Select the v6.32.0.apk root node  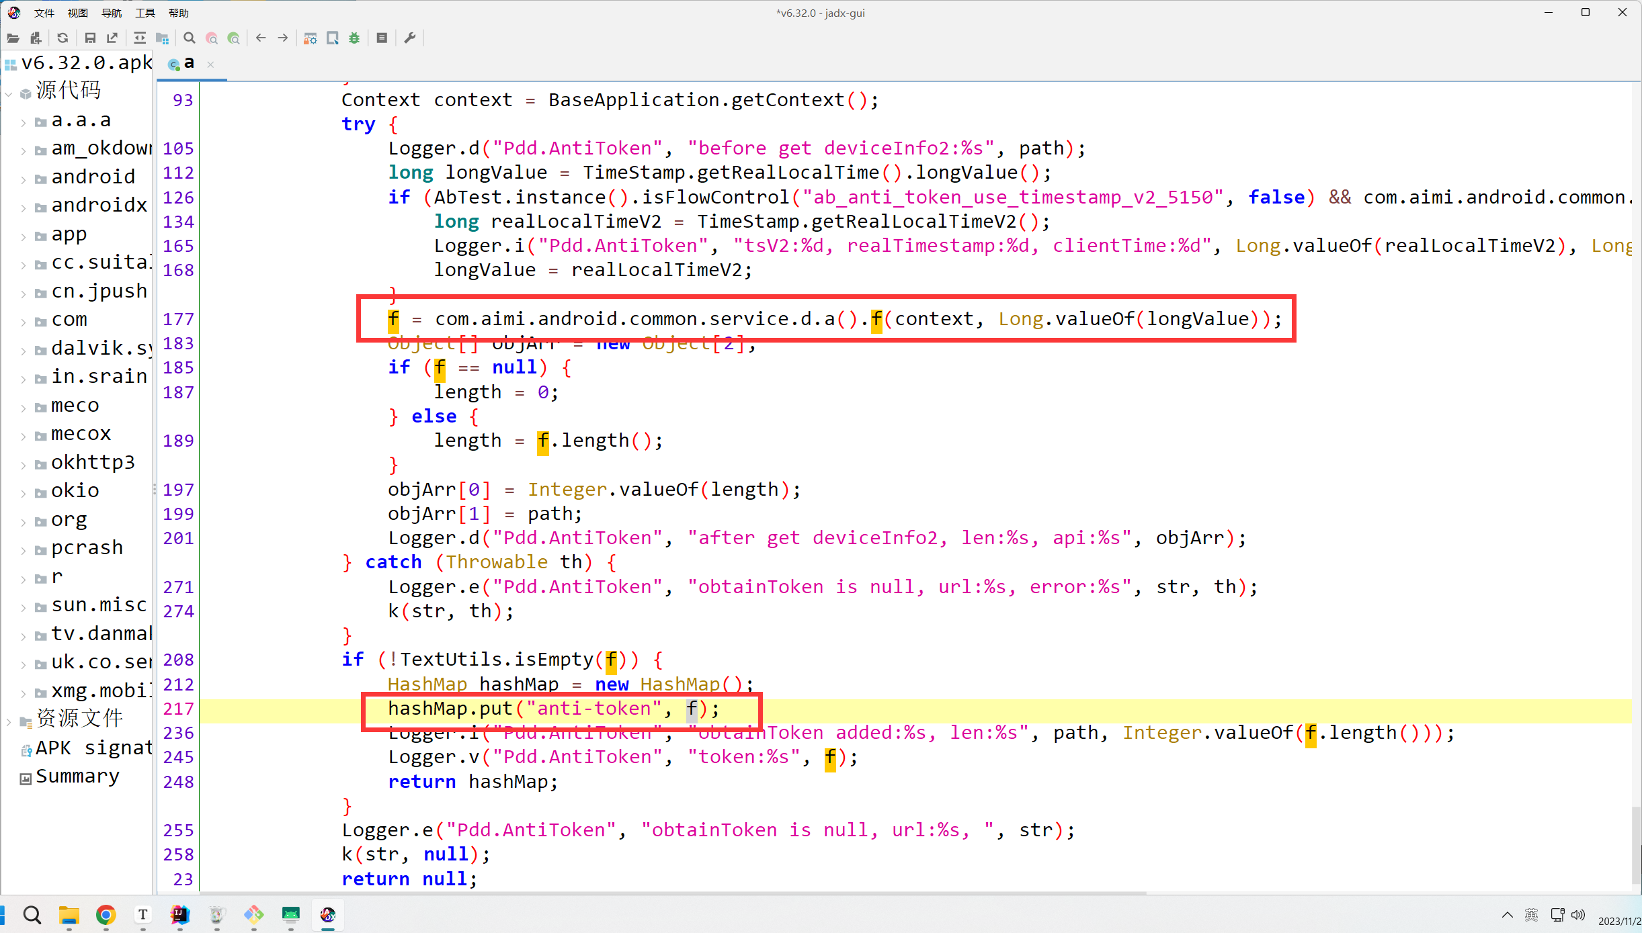click(79, 63)
